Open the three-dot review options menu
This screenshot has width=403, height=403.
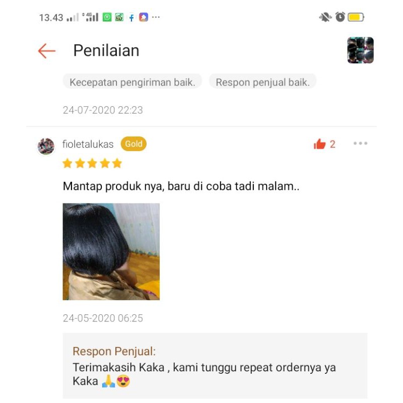[360, 143]
